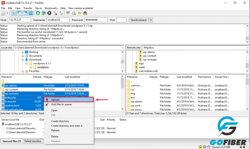Cancel the current operation icon
Screen dimensions: 250x149
click(49, 13)
